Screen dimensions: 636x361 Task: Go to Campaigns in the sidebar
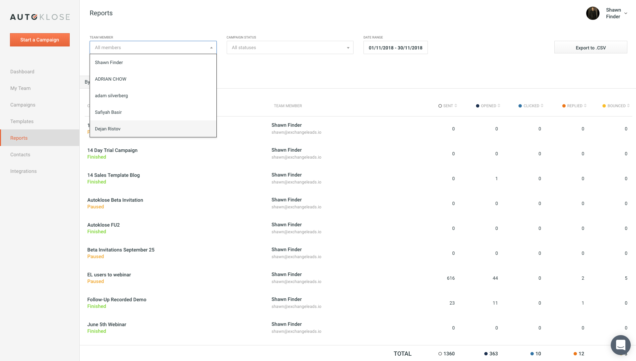coord(23,105)
